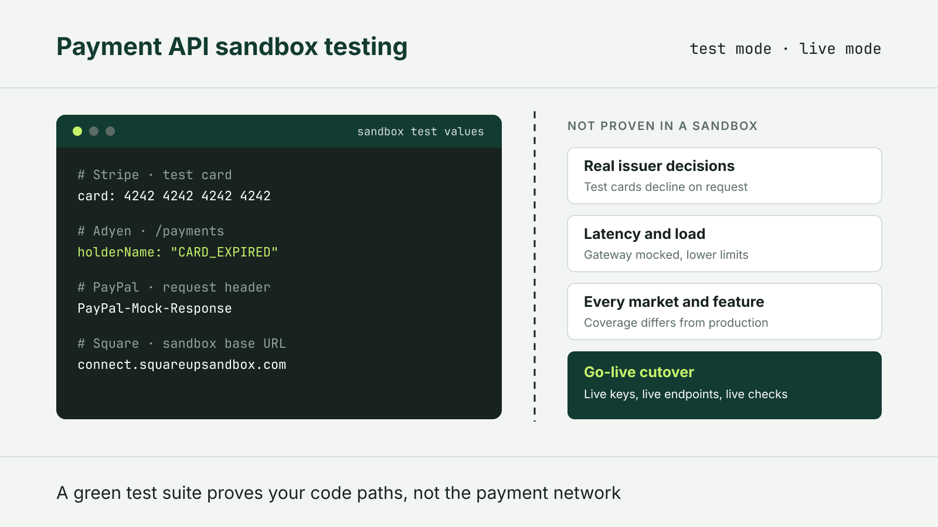Click the holderName "CARD_EXPIRED" line
This screenshot has width=938, height=527.
178,252
